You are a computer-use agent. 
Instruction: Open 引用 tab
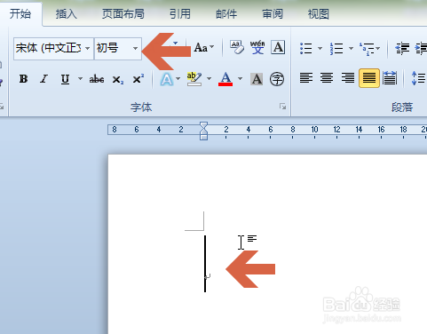click(180, 14)
